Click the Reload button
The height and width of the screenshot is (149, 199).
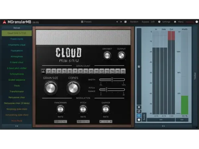pyautogui.click(x=17, y=28)
